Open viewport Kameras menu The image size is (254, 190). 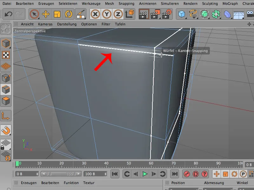point(45,24)
